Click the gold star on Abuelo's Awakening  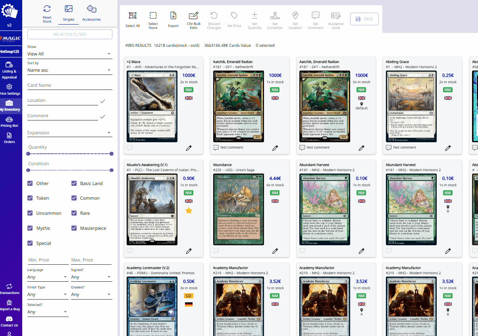click(189, 210)
